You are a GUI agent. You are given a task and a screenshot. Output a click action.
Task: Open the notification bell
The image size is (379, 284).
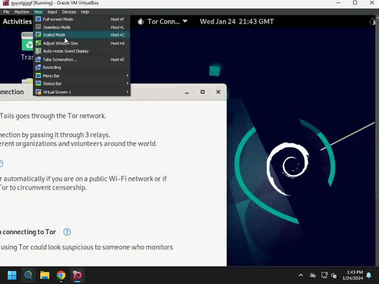369,275
